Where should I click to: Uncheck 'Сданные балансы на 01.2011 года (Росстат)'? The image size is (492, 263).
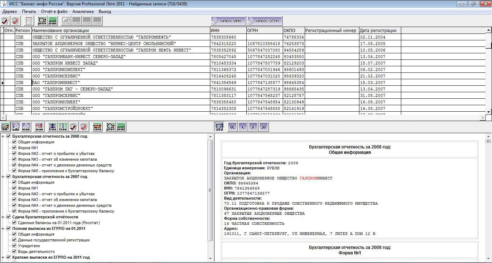(14, 223)
